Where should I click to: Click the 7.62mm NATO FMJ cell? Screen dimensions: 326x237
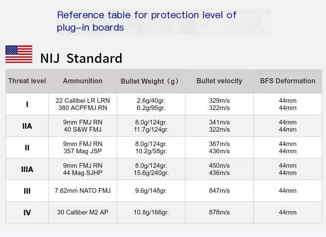pyautogui.click(x=83, y=191)
